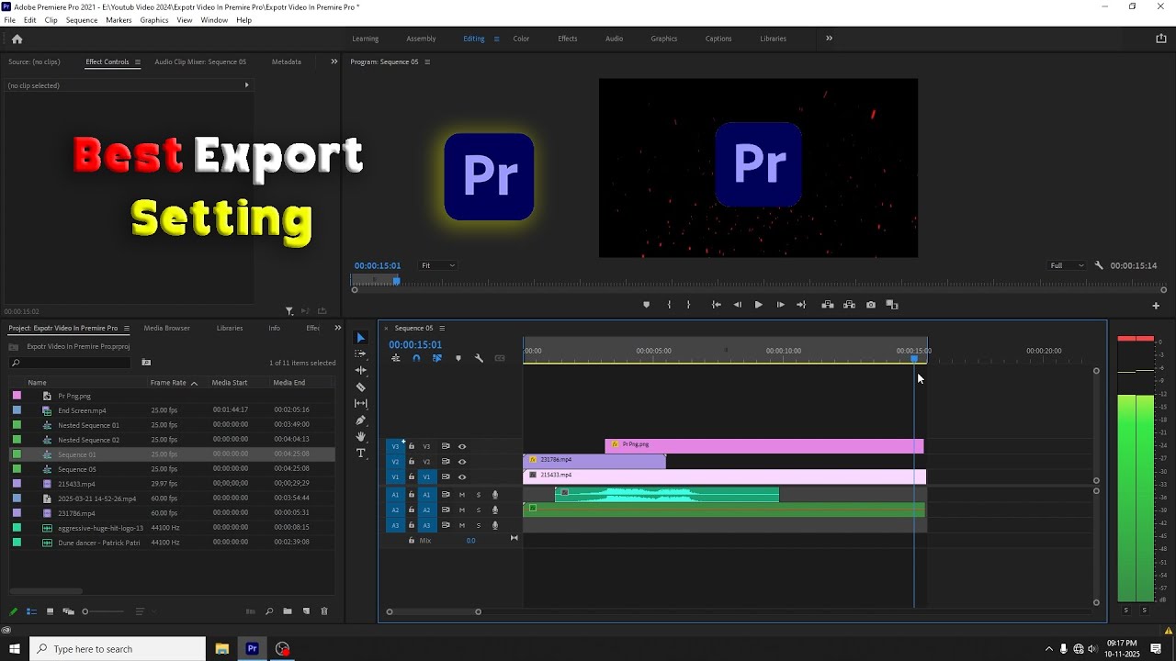Toggle sync lock on track V2

tap(446, 462)
